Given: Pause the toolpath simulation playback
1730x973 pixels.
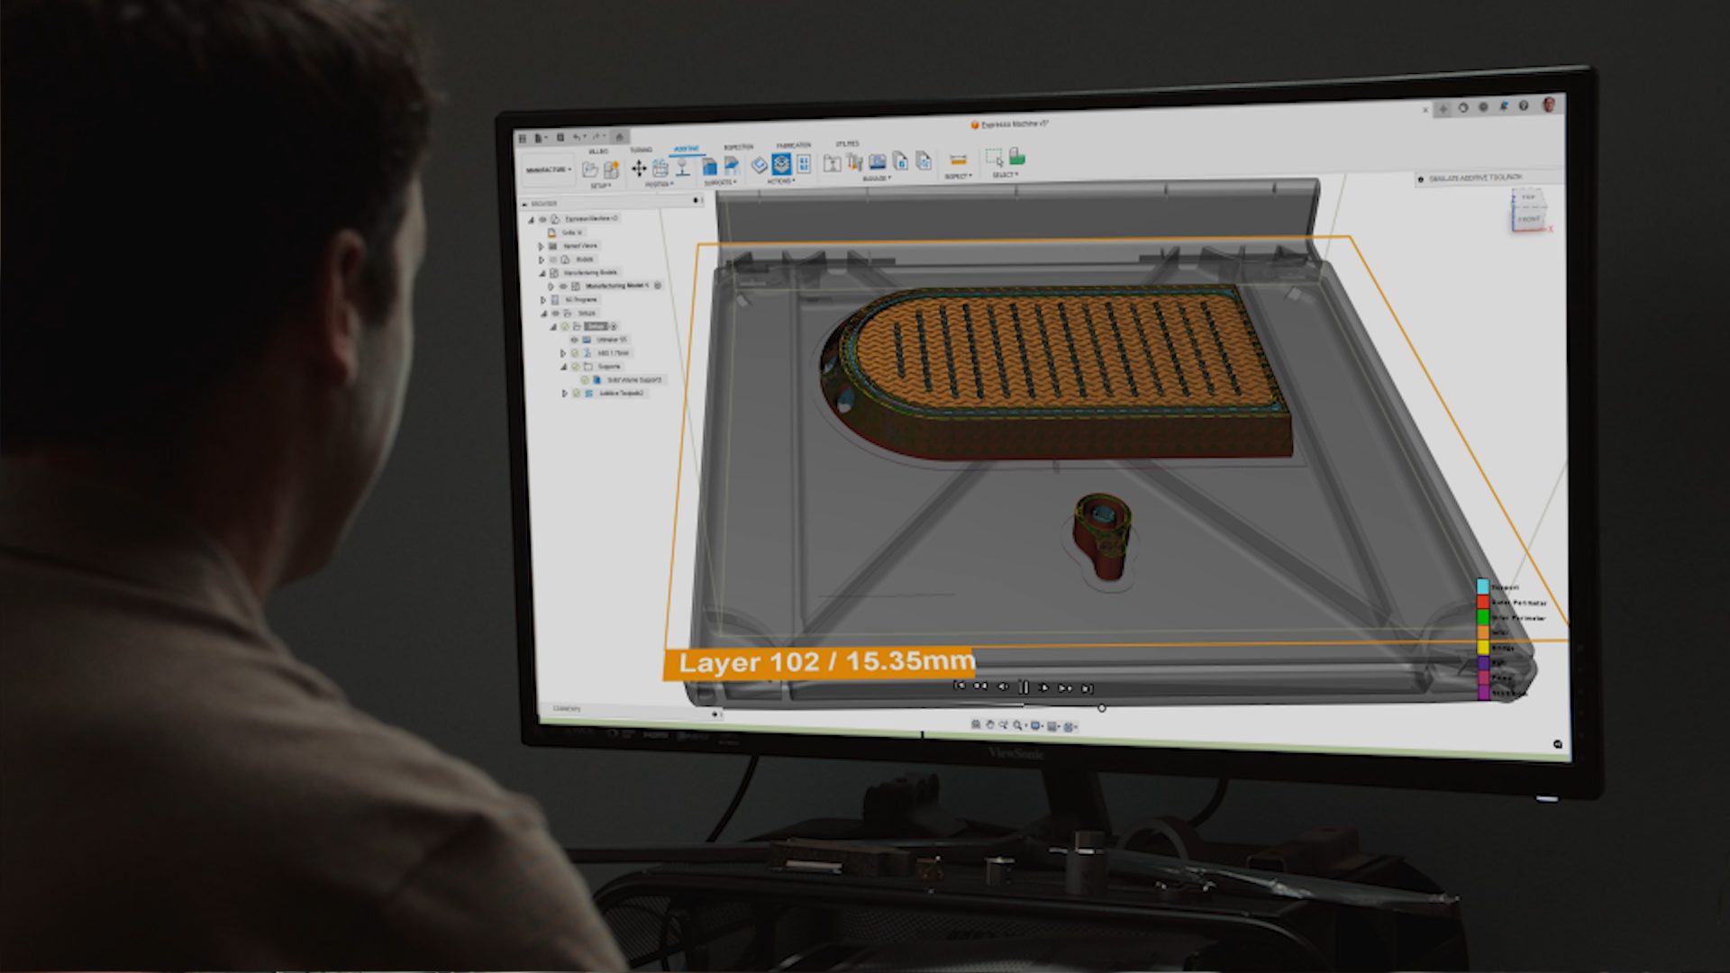Looking at the screenshot, I should click(1024, 687).
